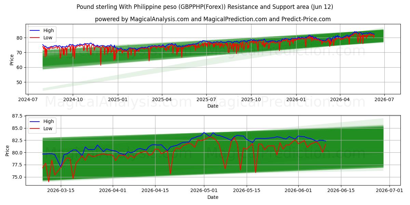Viewport: 410px width, 205px height.
Task: Click the '80' y-axis tick on upper chart
Action: click(20, 38)
